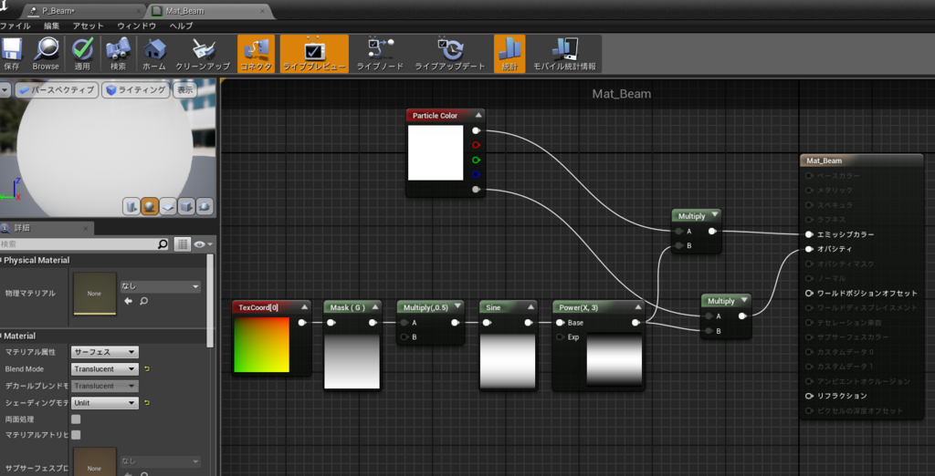935x476 pixels.
Task: Open the 編集 menu
Action: point(52,26)
